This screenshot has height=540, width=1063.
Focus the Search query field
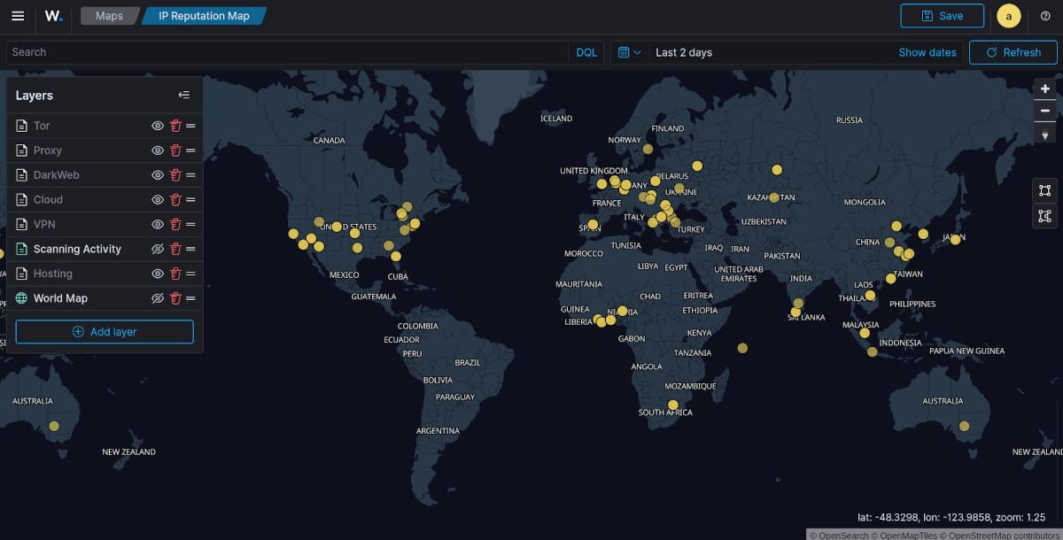point(283,52)
